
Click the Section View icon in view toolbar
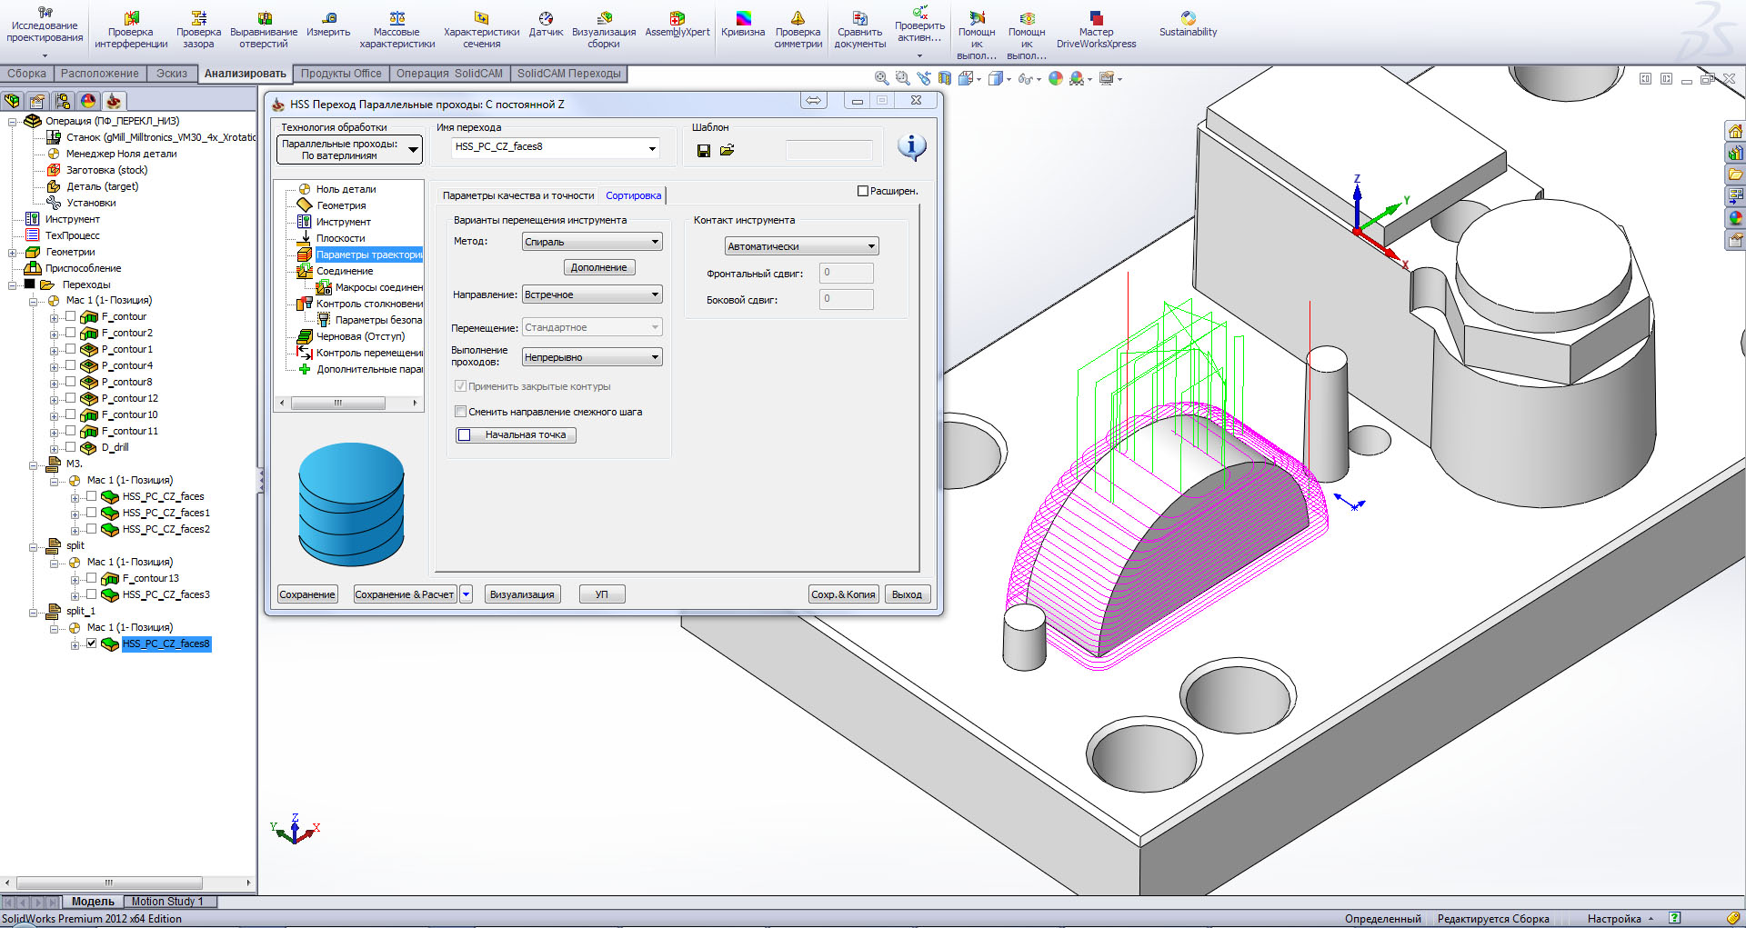click(945, 79)
